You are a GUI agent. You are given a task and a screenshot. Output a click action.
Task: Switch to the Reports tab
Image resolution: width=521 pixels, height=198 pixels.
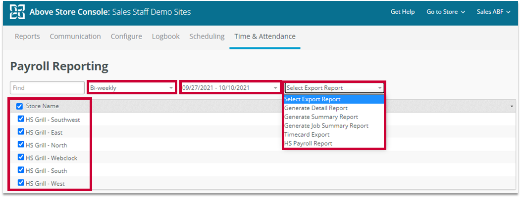[x=27, y=37]
